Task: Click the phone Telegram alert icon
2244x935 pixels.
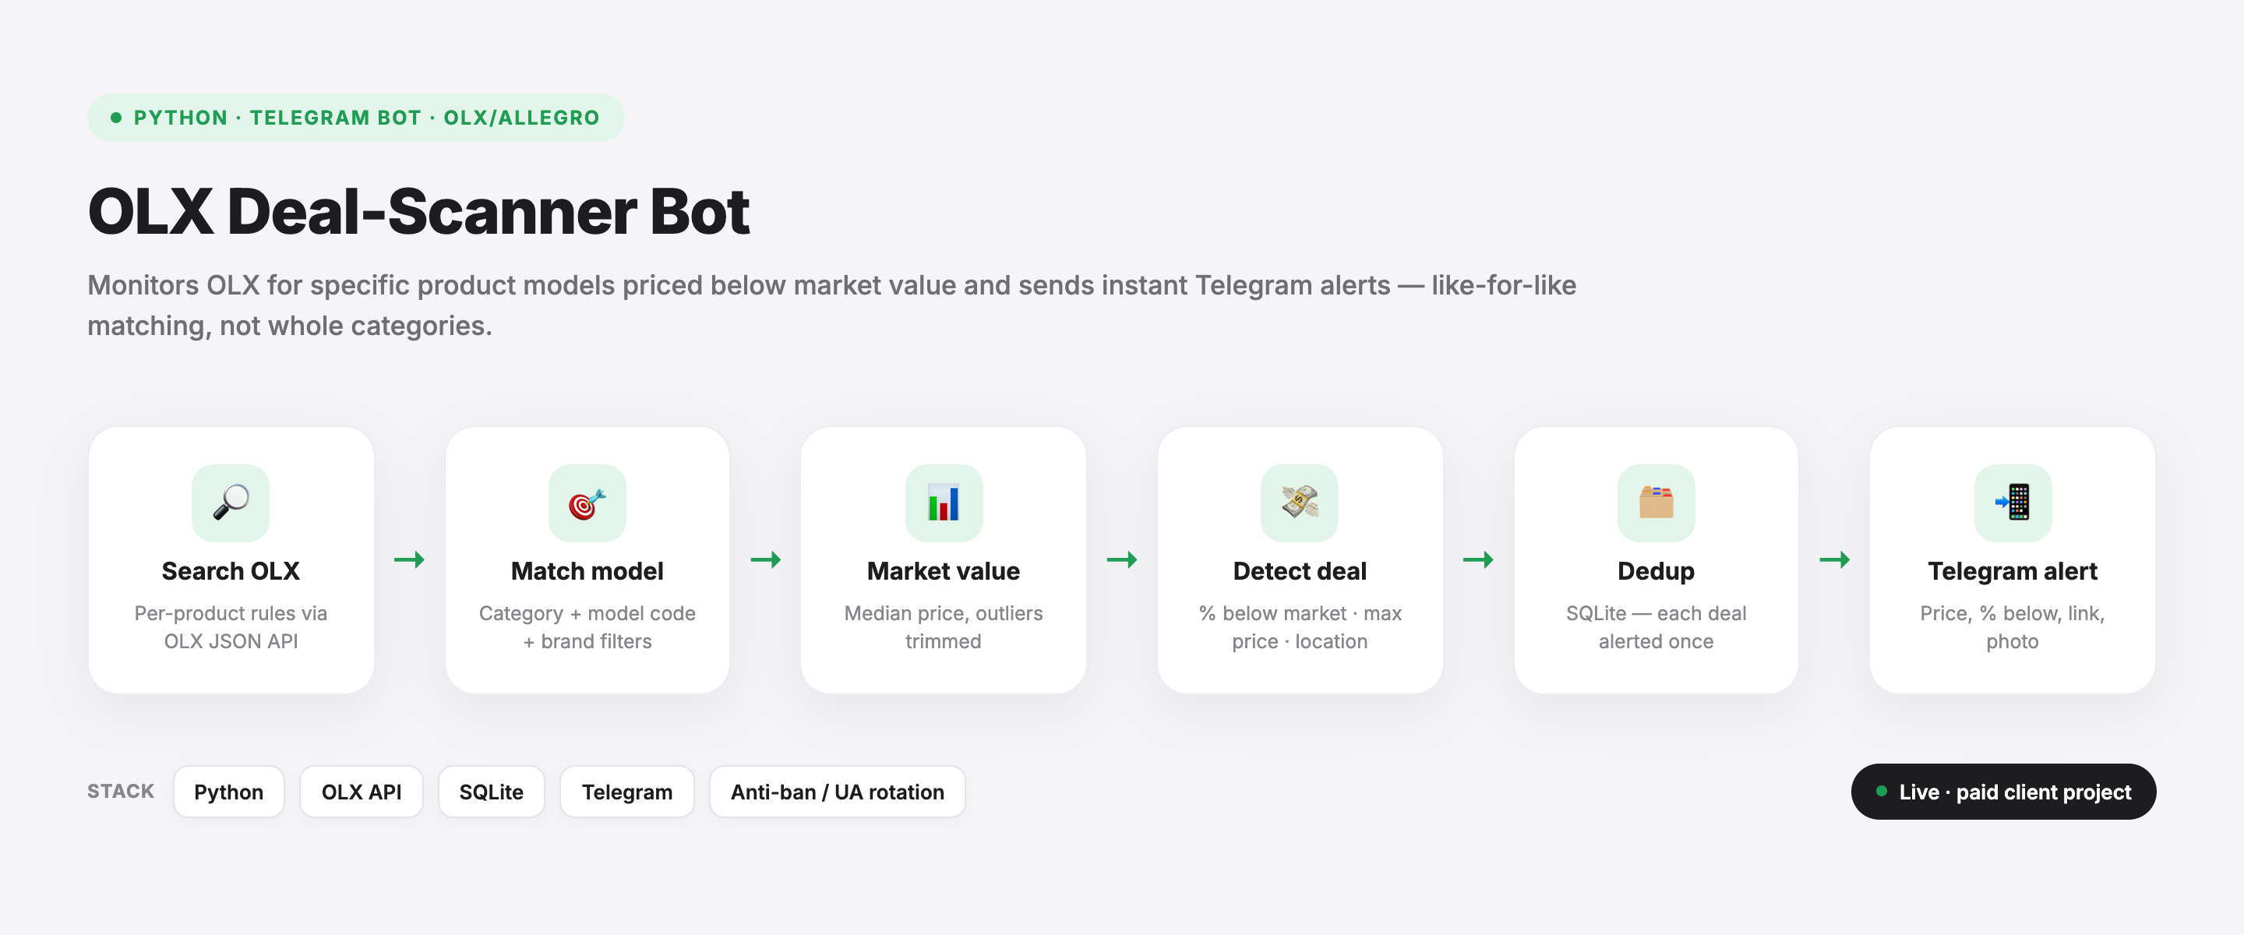Action: (x=2013, y=503)
